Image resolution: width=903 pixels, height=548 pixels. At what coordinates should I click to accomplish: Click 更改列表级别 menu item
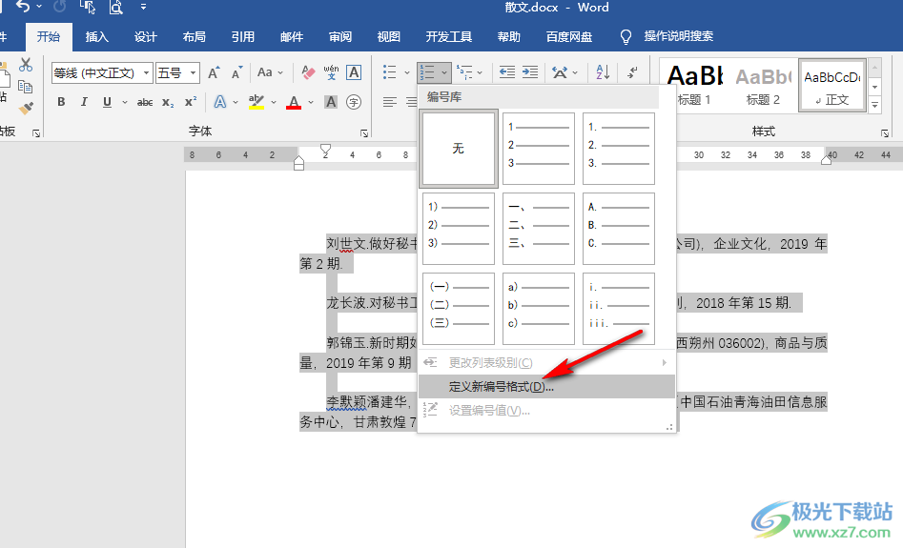click(546, 363)
